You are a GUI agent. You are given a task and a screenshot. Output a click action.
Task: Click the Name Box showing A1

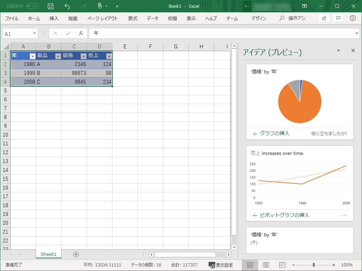coord(17,34)
